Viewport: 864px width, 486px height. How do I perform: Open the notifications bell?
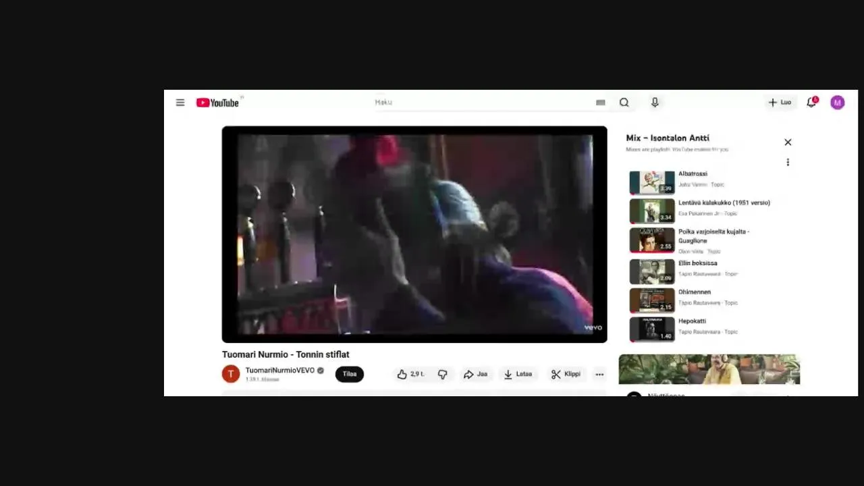coord(812,103)
